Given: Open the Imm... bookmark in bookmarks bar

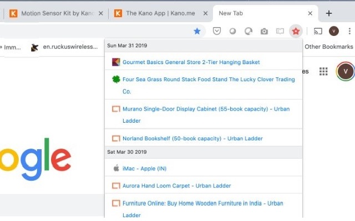Looking at the screenshot, I should 11,47.
